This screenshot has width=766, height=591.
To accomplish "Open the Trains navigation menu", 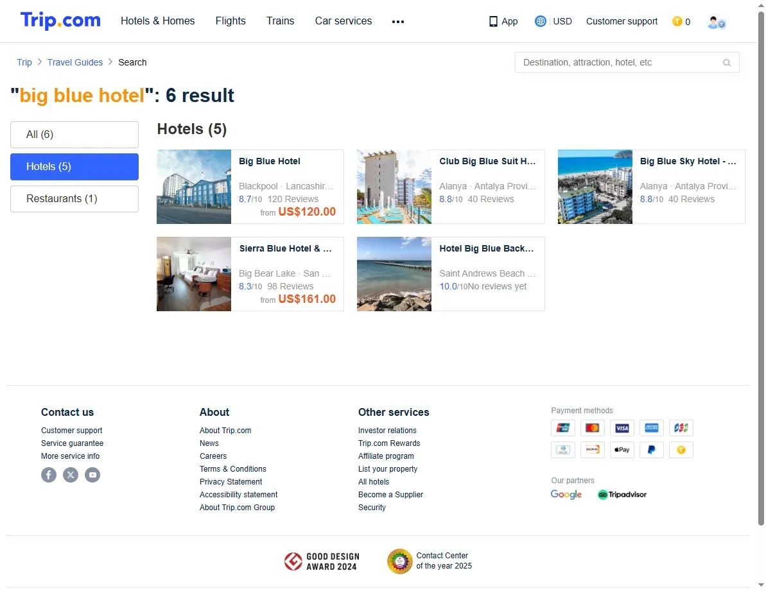I will click(x=281, y=21).
